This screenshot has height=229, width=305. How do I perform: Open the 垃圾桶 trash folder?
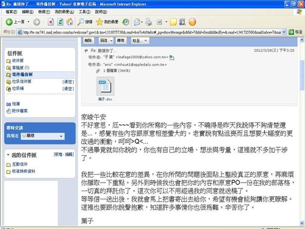[x=18, y=88]
